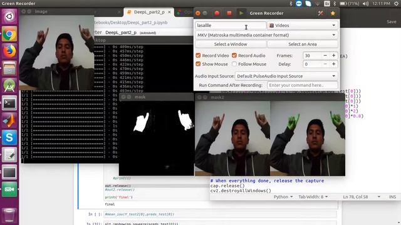Open the keyboard layout indicator
This screenshot has width=401, height=225.
click(326, 4)
